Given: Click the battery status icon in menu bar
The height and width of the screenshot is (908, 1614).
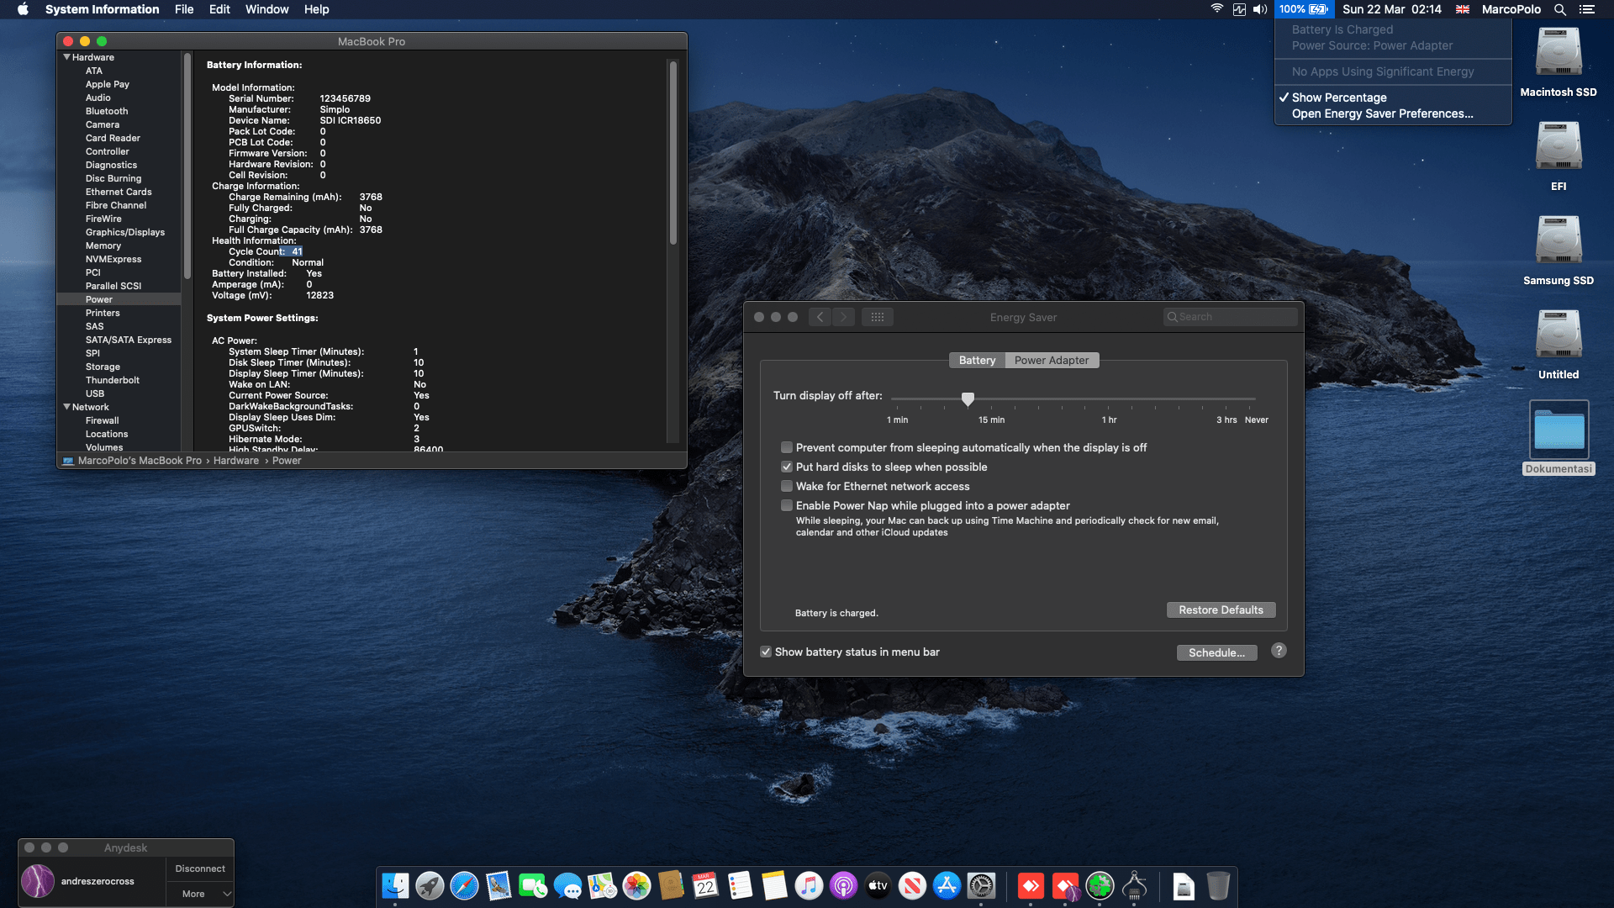Looking at the screenshot, I should [x=1304, y=9].
